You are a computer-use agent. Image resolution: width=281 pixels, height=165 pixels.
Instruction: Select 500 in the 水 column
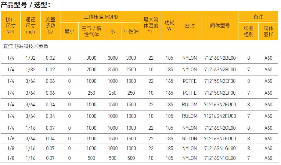(x=113, y=158)
